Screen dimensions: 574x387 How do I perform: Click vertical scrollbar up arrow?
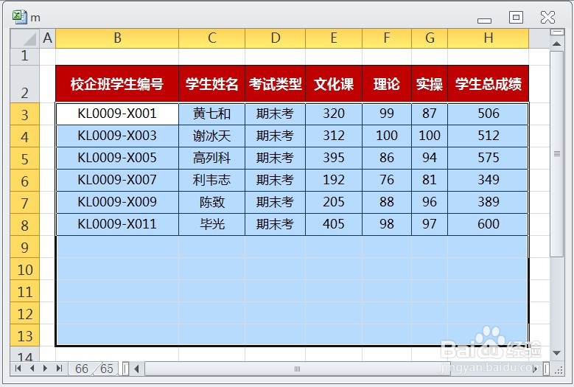tap(557, 43)
